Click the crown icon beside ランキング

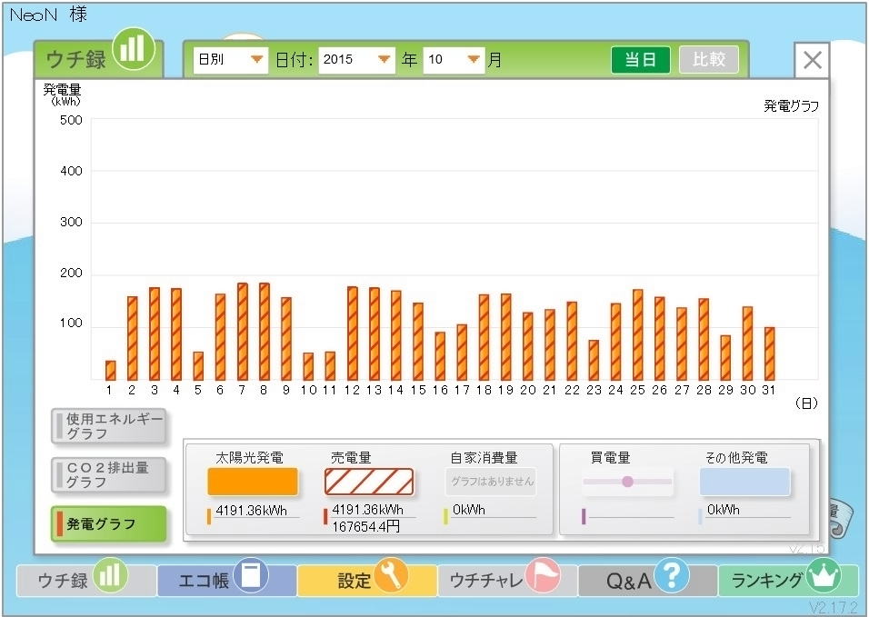coord(823,575)
